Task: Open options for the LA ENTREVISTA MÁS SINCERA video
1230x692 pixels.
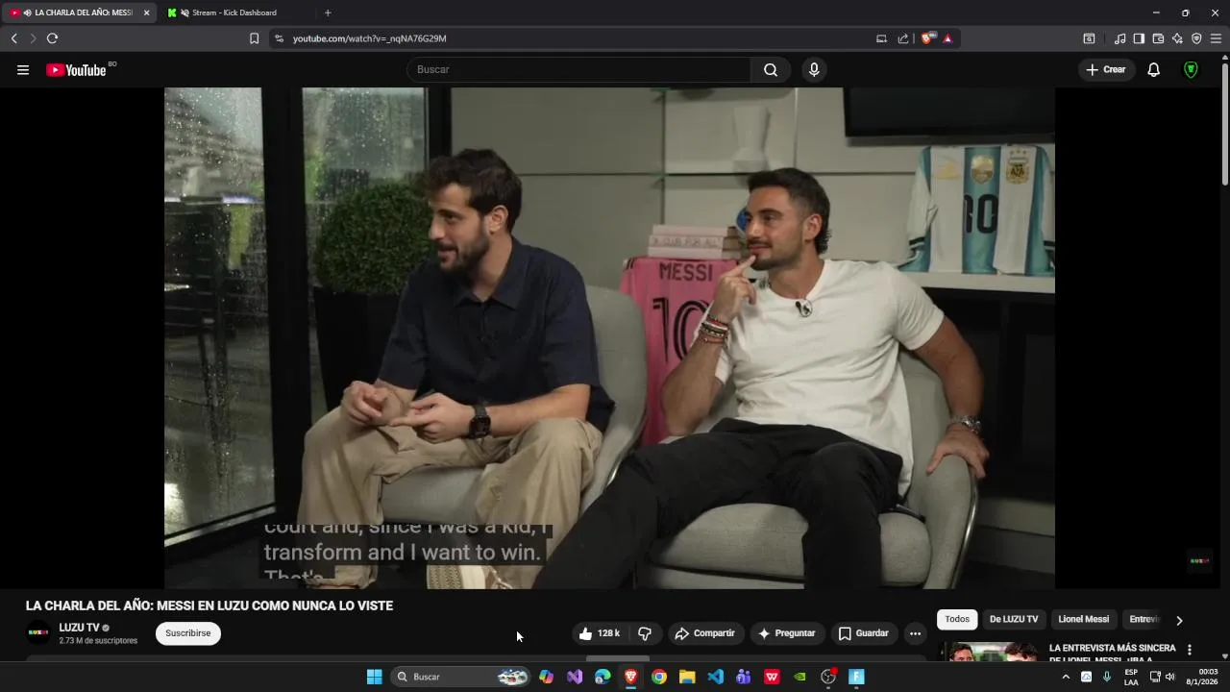Action: (1190, 650)
